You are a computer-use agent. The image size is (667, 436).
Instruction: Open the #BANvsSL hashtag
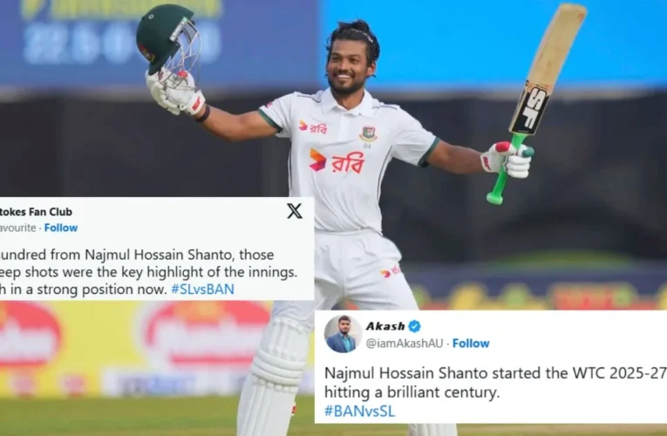coord(360,411)
